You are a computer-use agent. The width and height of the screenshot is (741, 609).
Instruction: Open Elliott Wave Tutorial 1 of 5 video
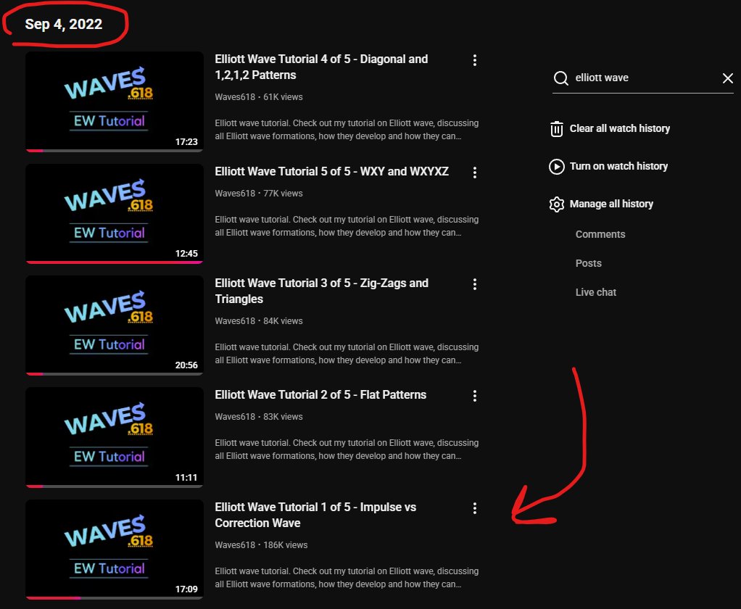315,515
